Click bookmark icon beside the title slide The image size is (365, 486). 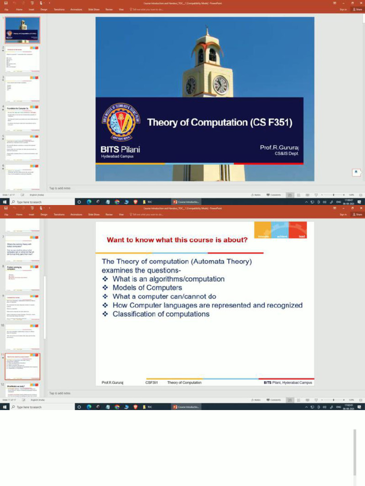pyautogui.click(x=356, y=172)
